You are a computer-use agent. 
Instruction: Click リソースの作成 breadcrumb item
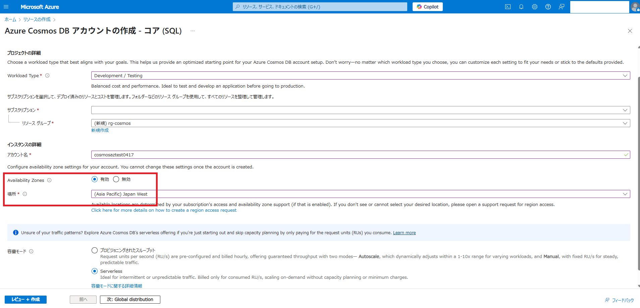coord(37,19)
